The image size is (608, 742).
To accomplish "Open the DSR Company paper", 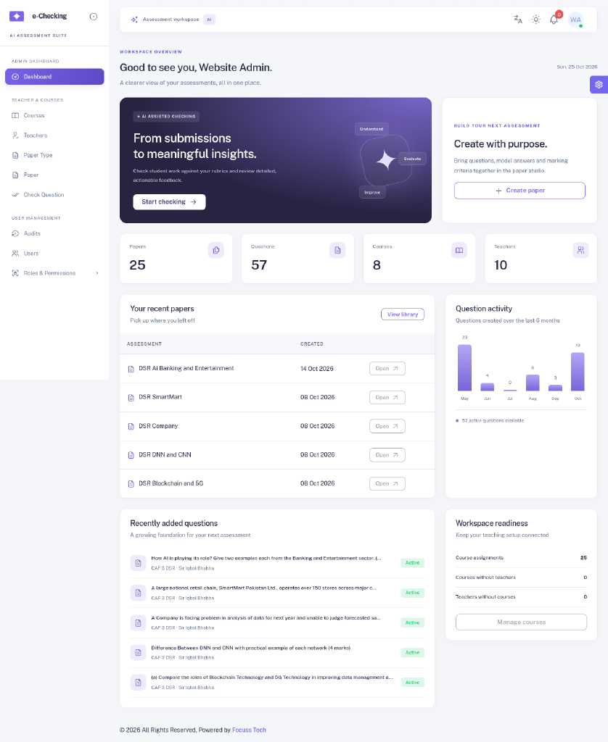I will (x=387, y=426).
